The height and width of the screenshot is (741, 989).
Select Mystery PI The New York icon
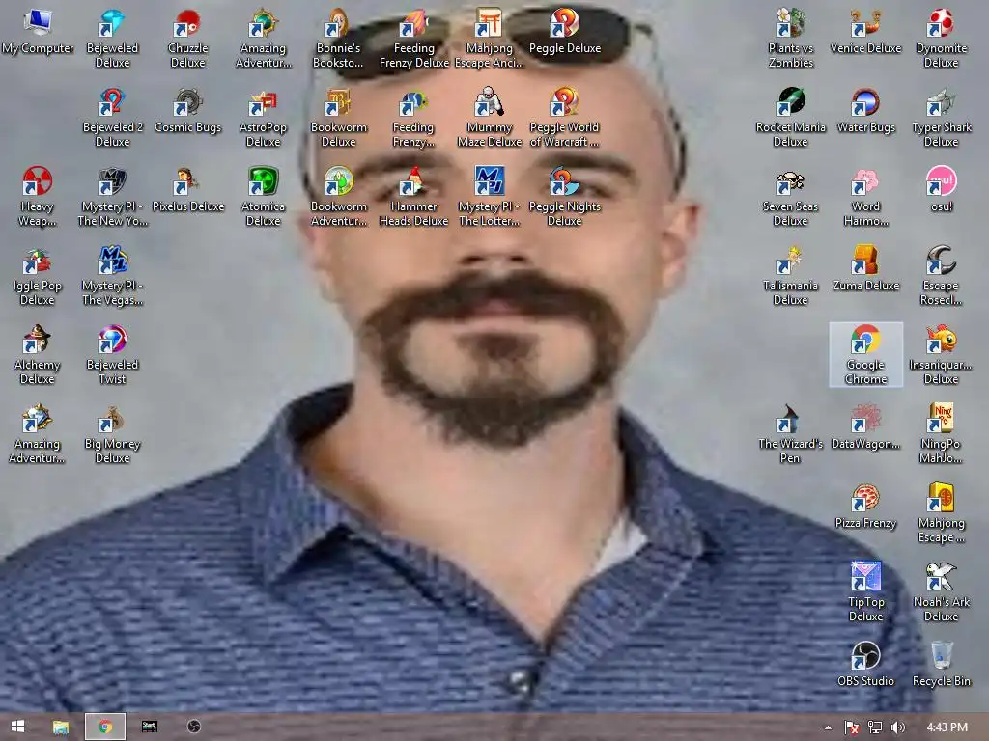point(112,197)
